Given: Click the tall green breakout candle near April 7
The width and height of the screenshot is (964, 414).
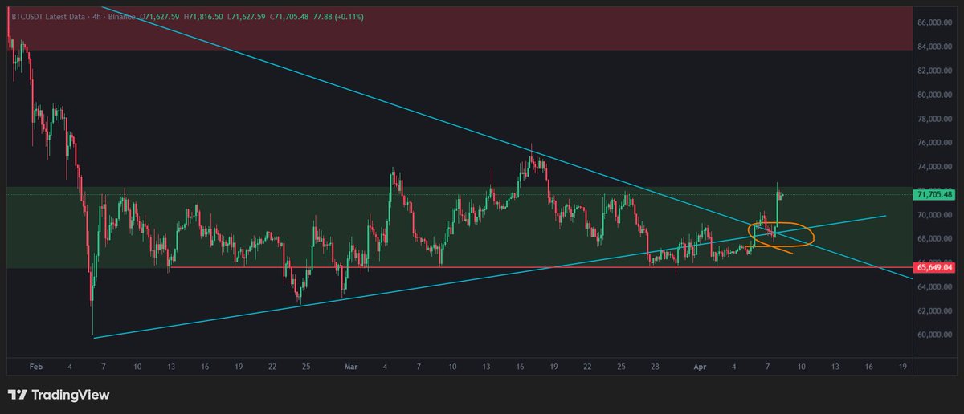Looking at the screenshot, I should point(777,210).
